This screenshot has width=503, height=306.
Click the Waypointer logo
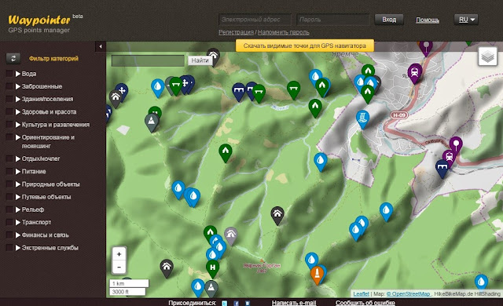pyautogui.click(x=39, y=20)
